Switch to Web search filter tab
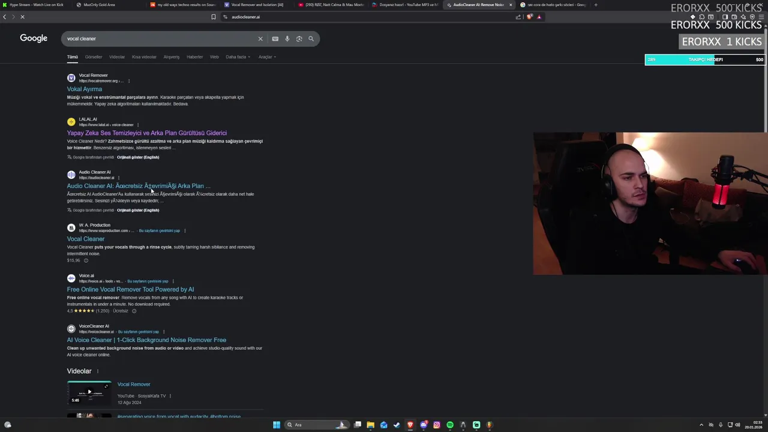768x432 pixels. (214, 57)
